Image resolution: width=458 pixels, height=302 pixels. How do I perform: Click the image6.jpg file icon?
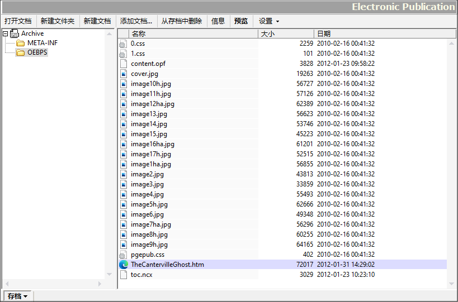(123, 214)
